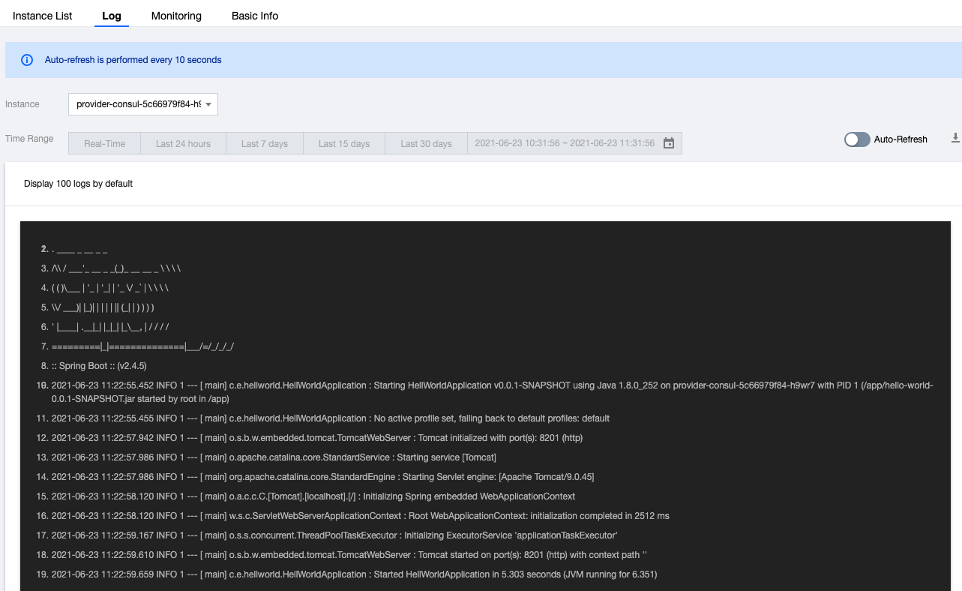Click the info icon in the auto-refresh banner

pos(27,60)
